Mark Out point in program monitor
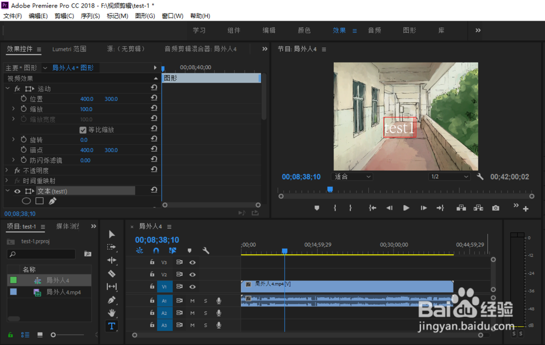The image size is (545, 345). (350, 208)
